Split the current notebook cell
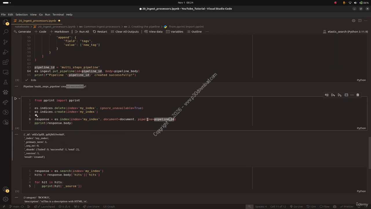 coord(346,95)
